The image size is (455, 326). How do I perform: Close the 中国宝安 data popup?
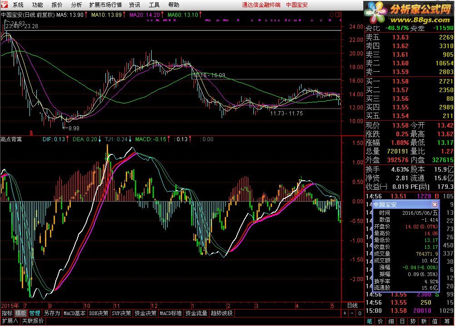pos(435,204)
